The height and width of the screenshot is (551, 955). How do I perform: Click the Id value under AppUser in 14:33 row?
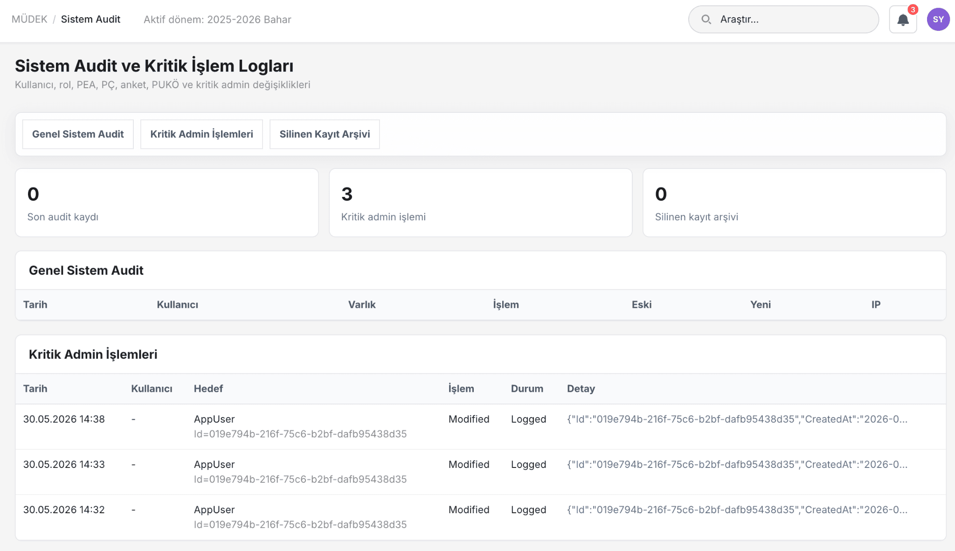pyautogui.click(x=300, y=479)
